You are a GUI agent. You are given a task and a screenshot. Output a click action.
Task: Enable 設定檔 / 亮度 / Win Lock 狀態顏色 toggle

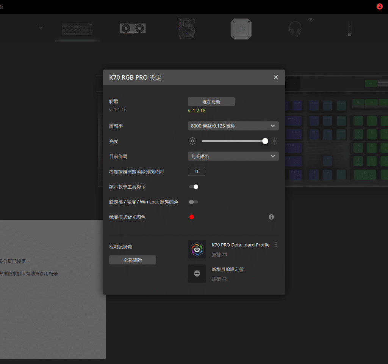coord(194,202)
